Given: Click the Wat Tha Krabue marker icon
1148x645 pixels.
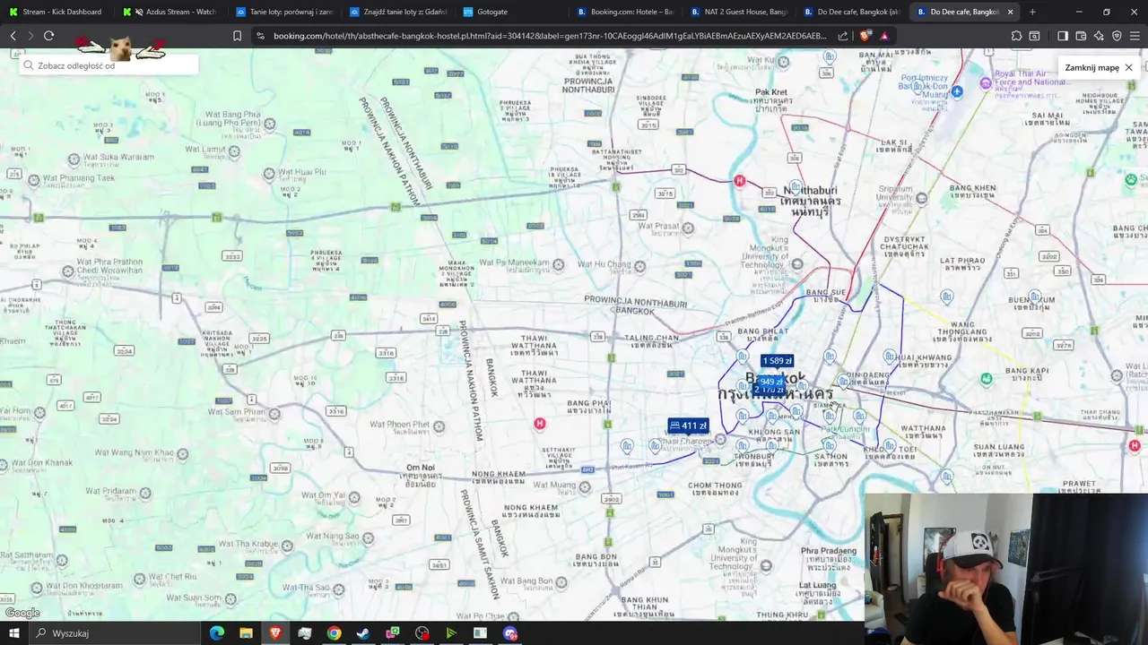Looking at the screenshot, I should tap(287, 546).
